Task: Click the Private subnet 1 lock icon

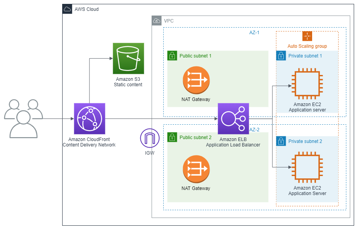Action: [x=281, y=56]
